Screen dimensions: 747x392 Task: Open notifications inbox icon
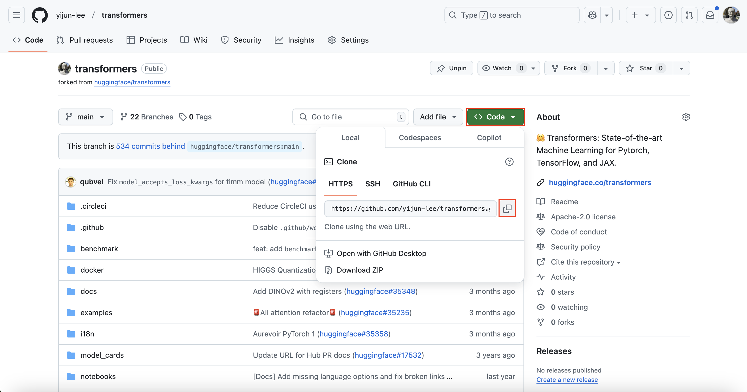pyautogui.click(x=710, y=15)
